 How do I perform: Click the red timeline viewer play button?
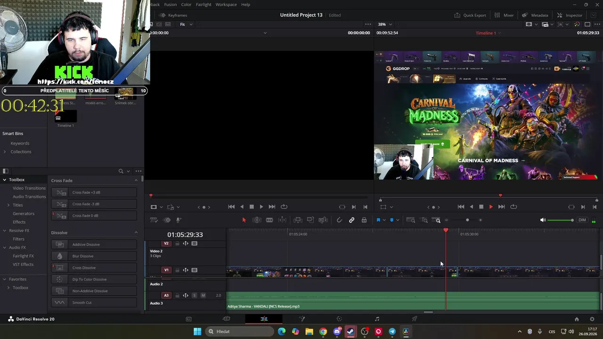pos(491,207)
